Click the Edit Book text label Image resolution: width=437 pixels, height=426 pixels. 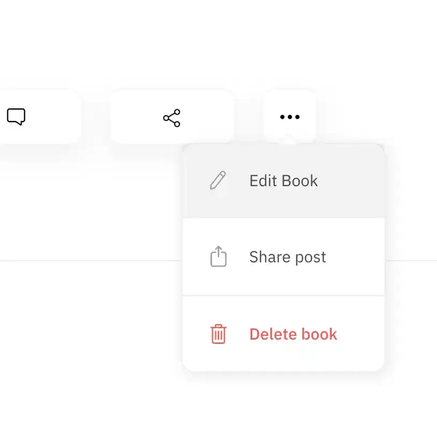(x=283, y=181)
